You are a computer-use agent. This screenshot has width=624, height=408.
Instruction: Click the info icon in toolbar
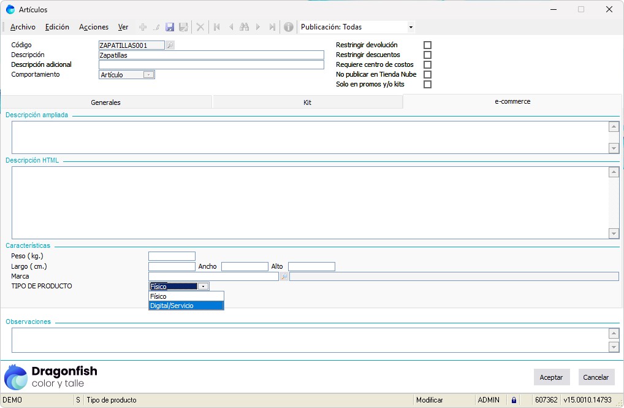click(x=288, y=27)
